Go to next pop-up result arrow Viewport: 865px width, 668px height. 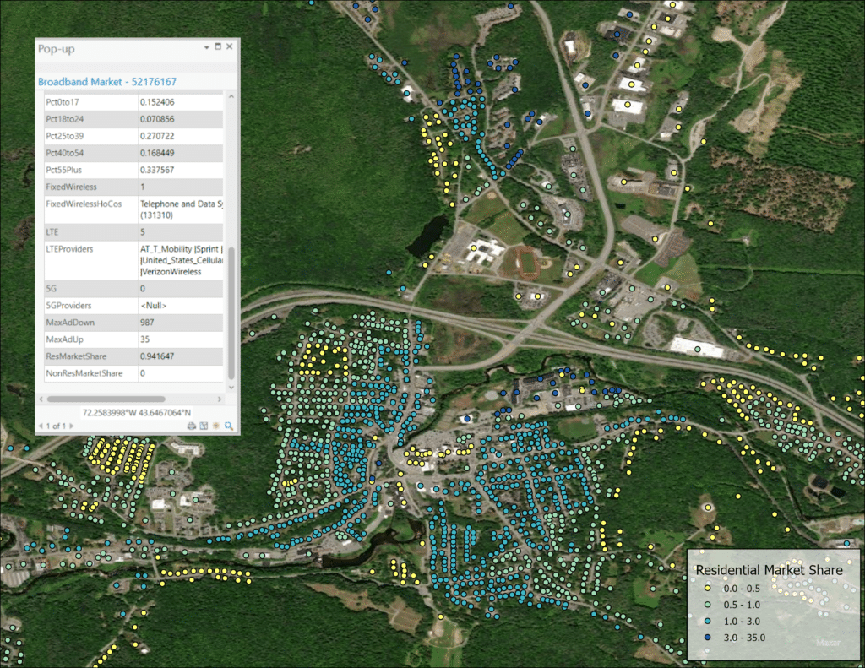click(71, 426)
